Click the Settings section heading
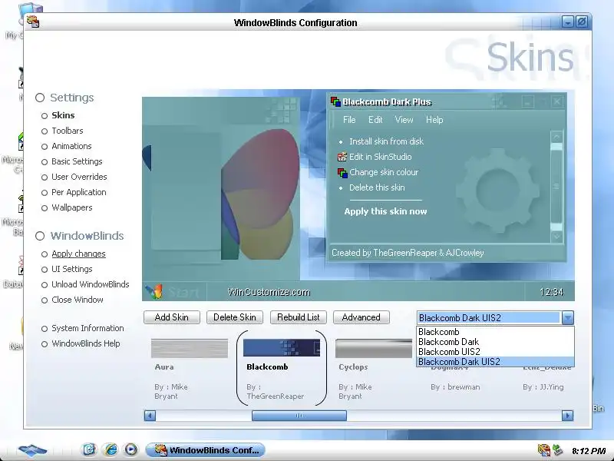Viewport: 614px width, 461px height. pos(71,98)
